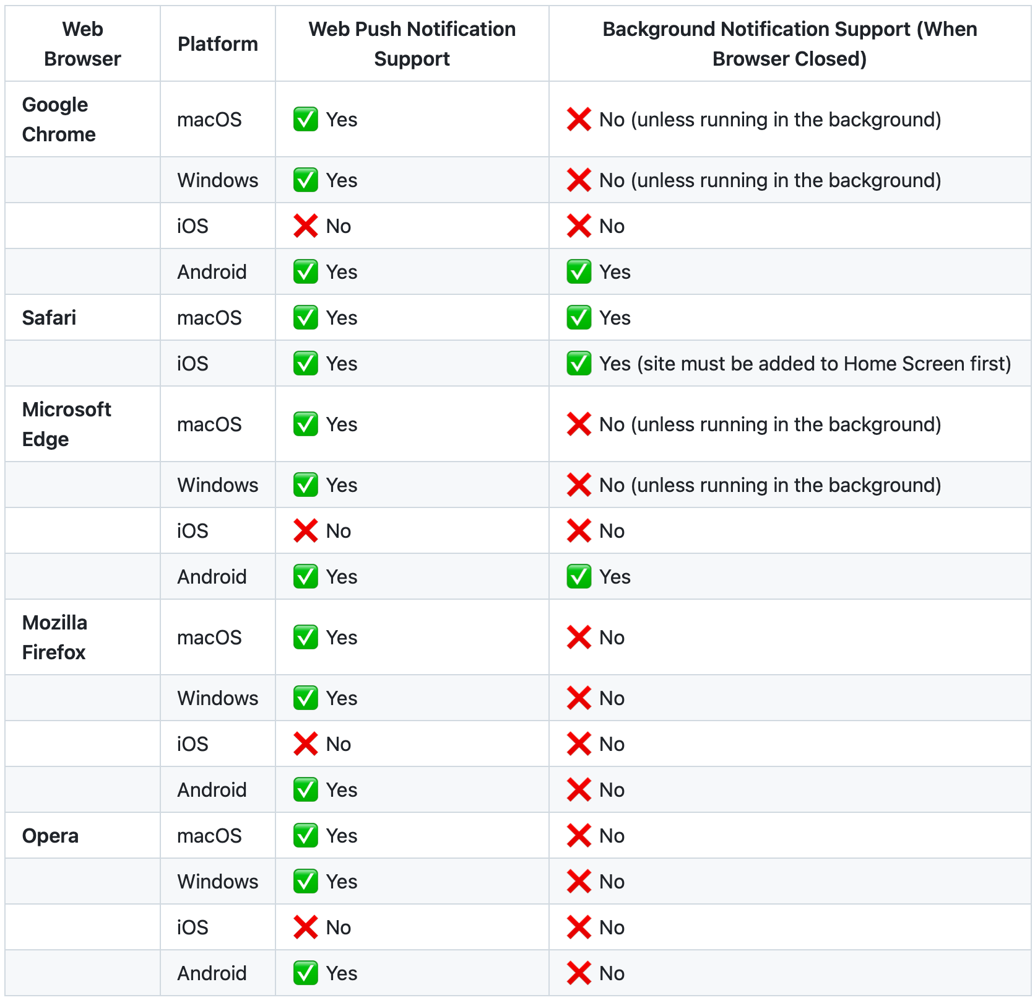Click the "Microsoft Edge" browser name
Viewport: 1035px width, 1000px height.
[x=66, y=424]
